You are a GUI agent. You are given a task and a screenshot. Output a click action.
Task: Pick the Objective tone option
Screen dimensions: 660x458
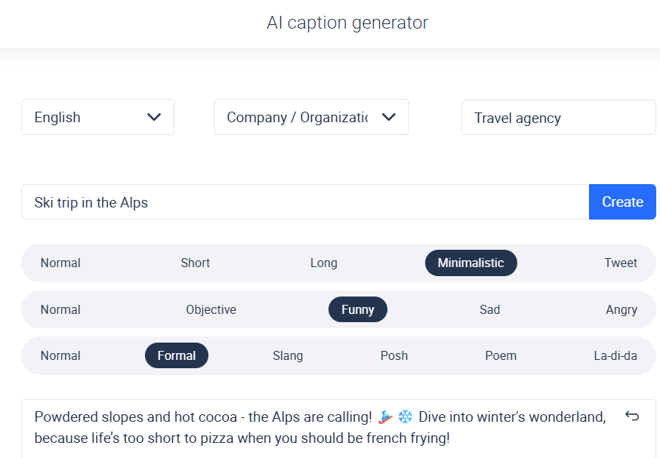pyautogui.click(x=211, y=309)
